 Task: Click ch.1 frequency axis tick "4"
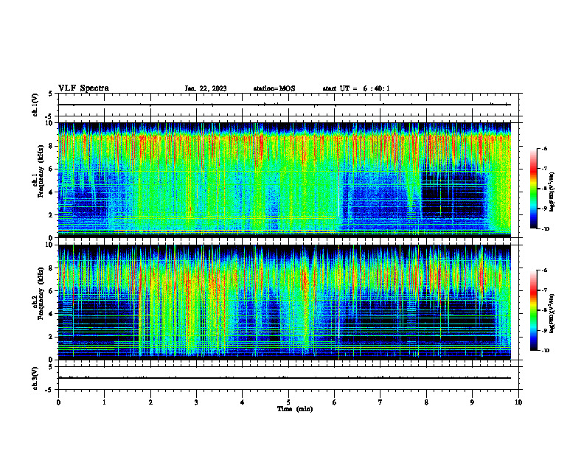click(52, 192)
